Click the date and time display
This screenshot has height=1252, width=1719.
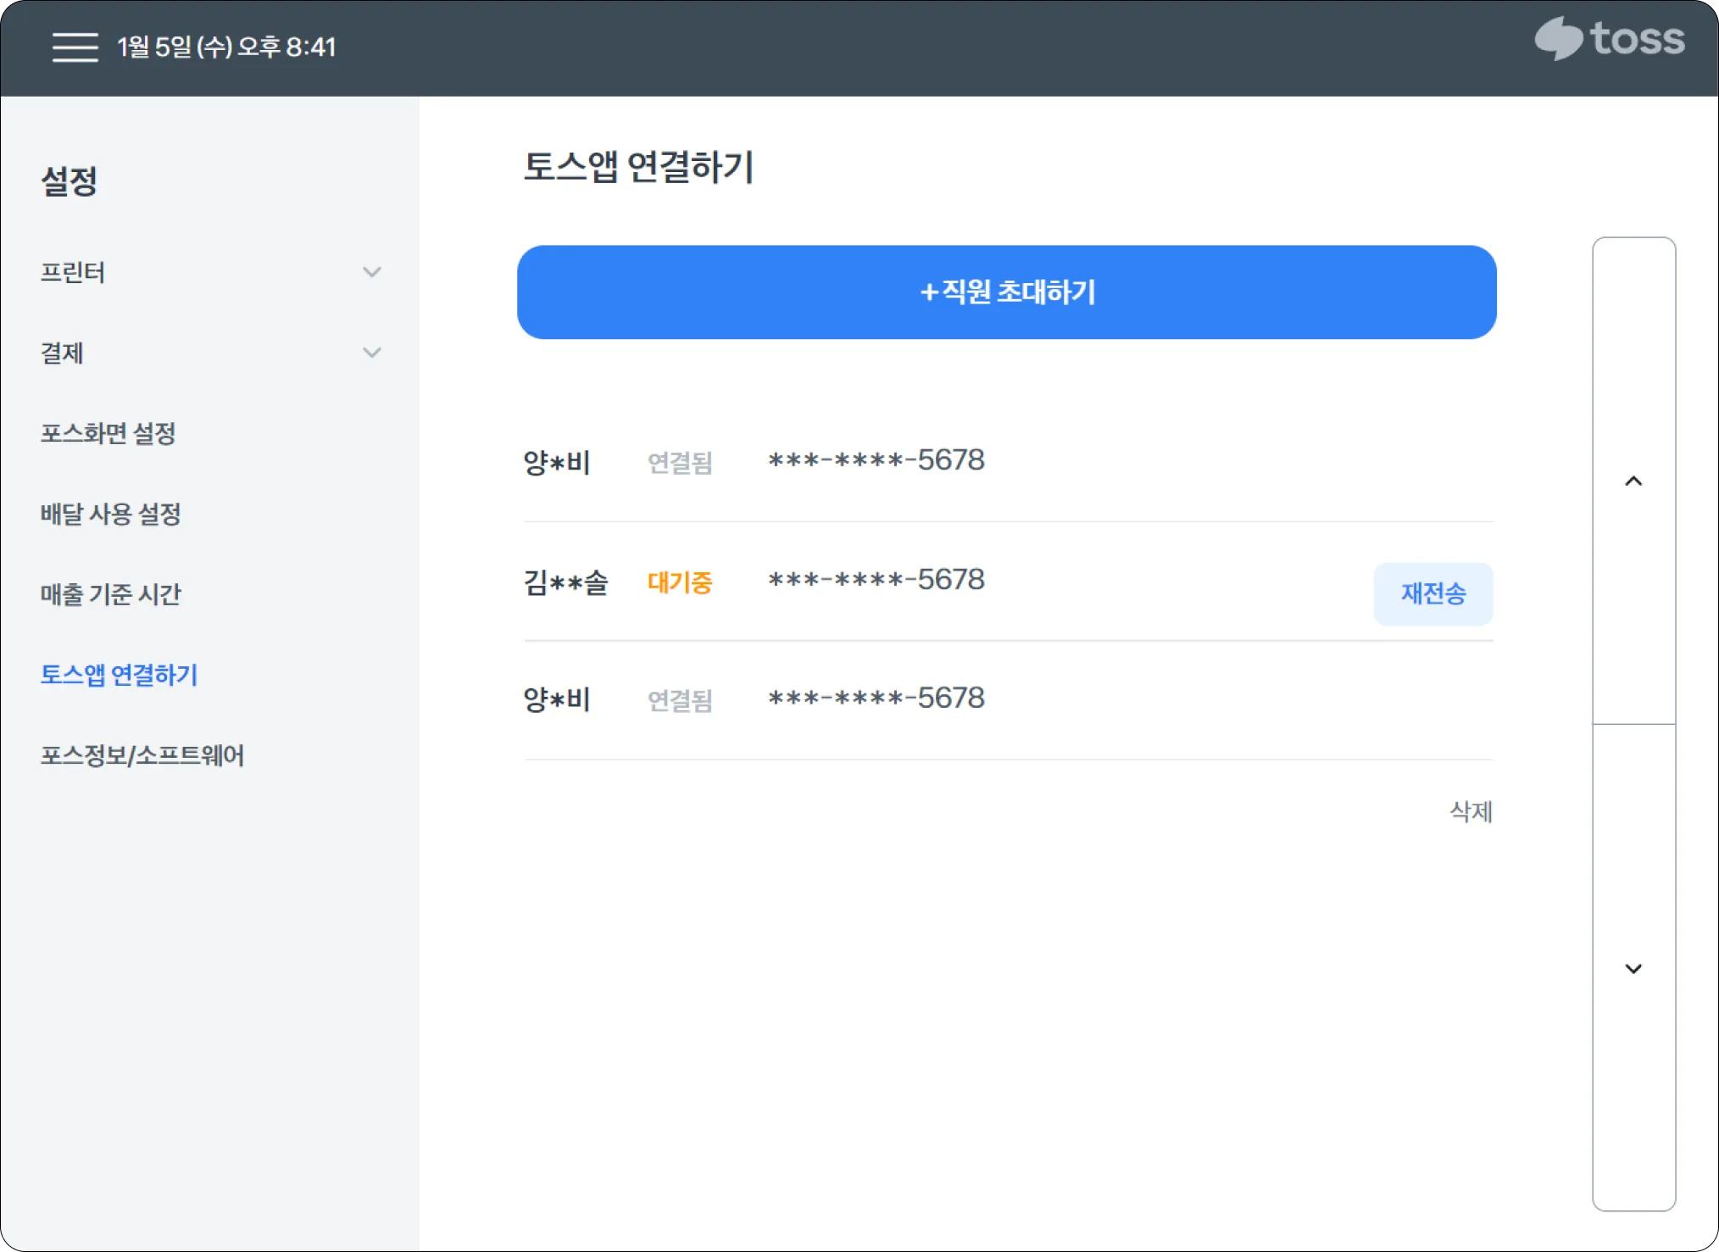click(x=226, y=47)
